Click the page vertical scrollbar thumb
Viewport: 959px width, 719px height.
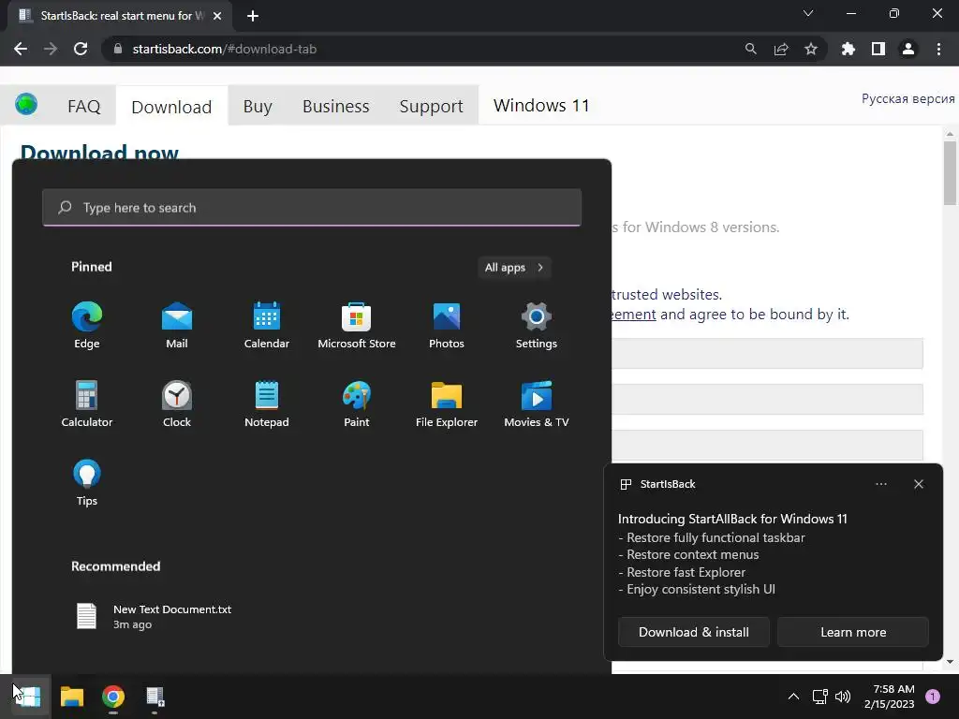point(950,173)
